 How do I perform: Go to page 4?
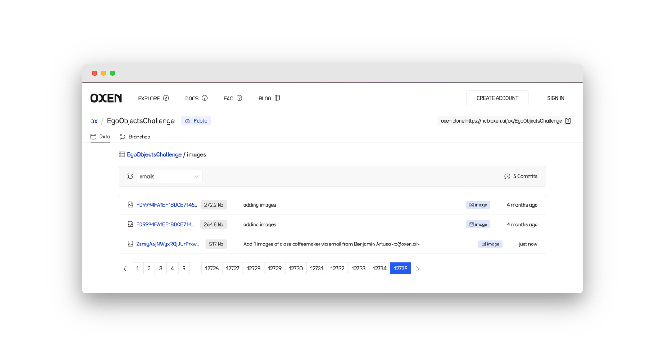172,268
